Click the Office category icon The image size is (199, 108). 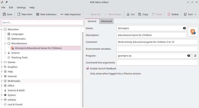pyautogui.click(x=5, y=86)
